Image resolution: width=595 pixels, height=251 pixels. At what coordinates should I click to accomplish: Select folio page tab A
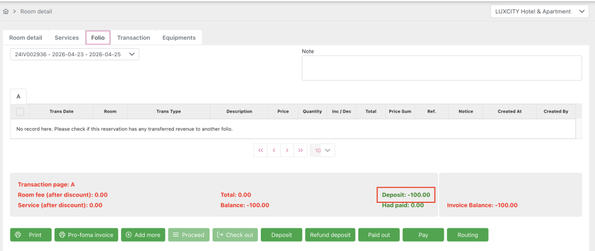pos(18,96)
